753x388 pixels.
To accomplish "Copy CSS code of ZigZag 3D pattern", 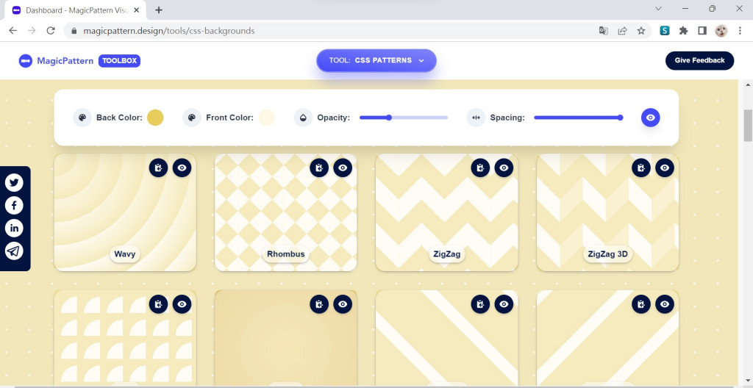I will (641, 168).
